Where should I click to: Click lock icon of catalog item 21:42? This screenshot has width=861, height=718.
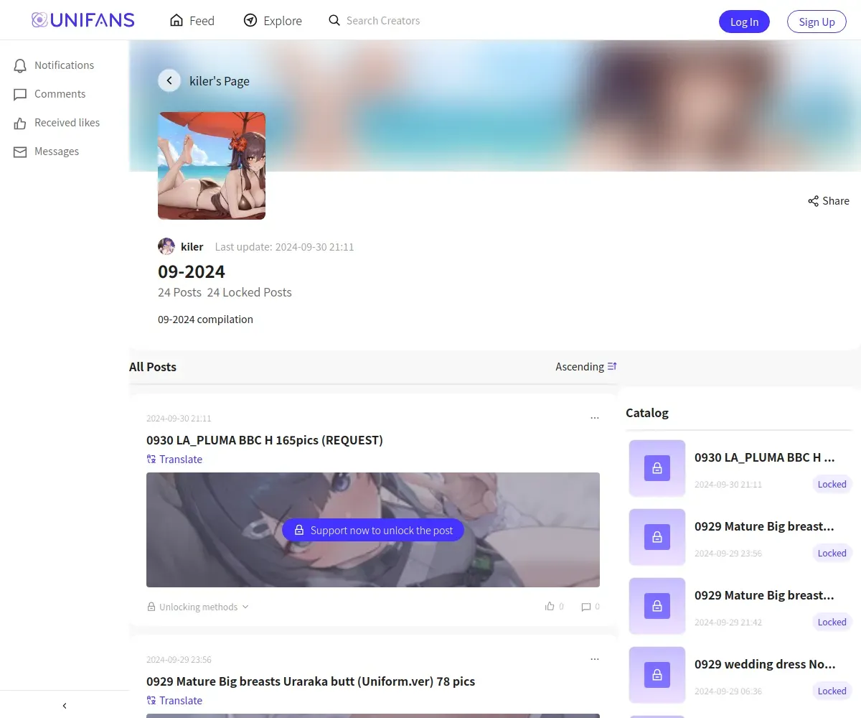click(x=657, y=606)
